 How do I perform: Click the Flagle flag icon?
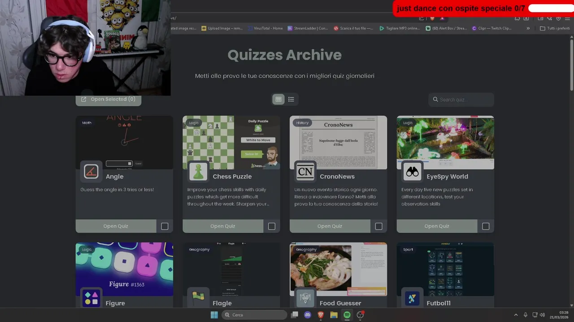click(198, 298)
